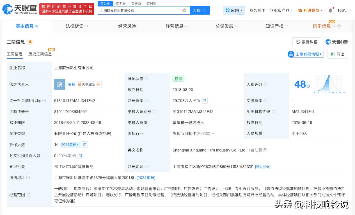Image resolution: width=355 pixels, height=215 pixels.
Task: Open the 附近公司 link
Action: tap(263, 167)
